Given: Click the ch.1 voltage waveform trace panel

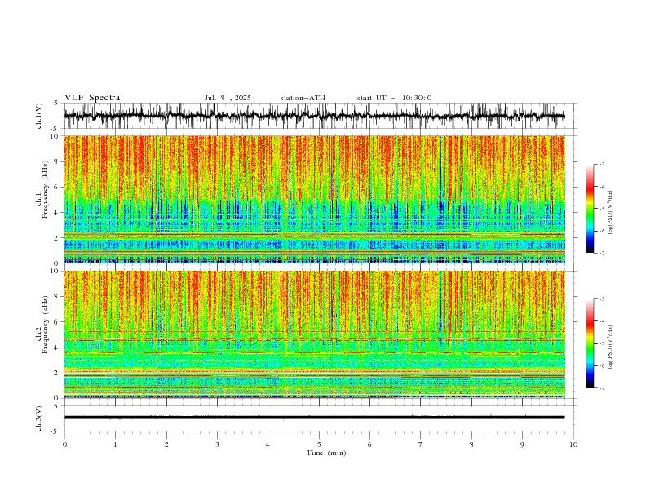Looking at the screenshot, I should pos(320,116).
